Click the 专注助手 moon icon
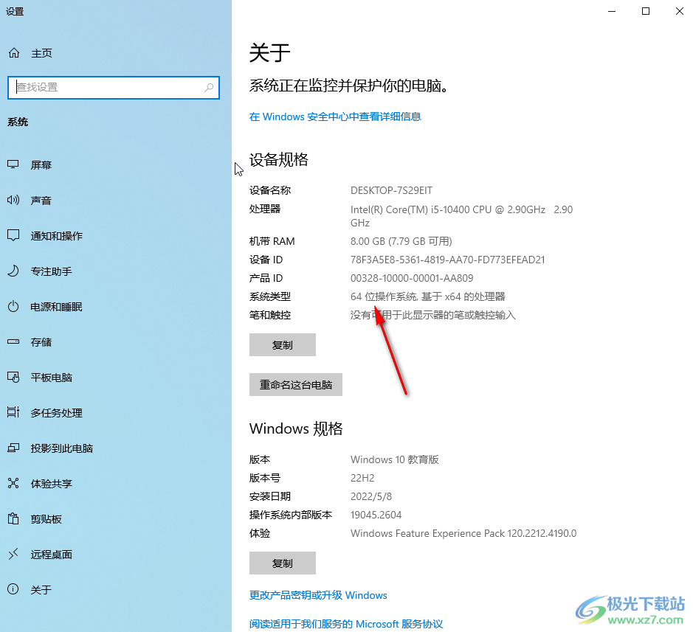The height and width of the screenshot is (632, 693). click(x=13, y=271)
